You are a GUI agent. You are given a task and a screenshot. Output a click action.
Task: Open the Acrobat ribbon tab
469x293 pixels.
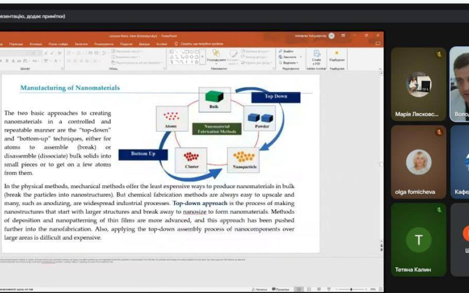tap(162, 43)
